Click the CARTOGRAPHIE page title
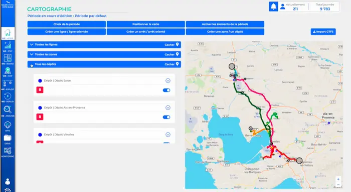 pyautogui.click(x=49, y=9)
